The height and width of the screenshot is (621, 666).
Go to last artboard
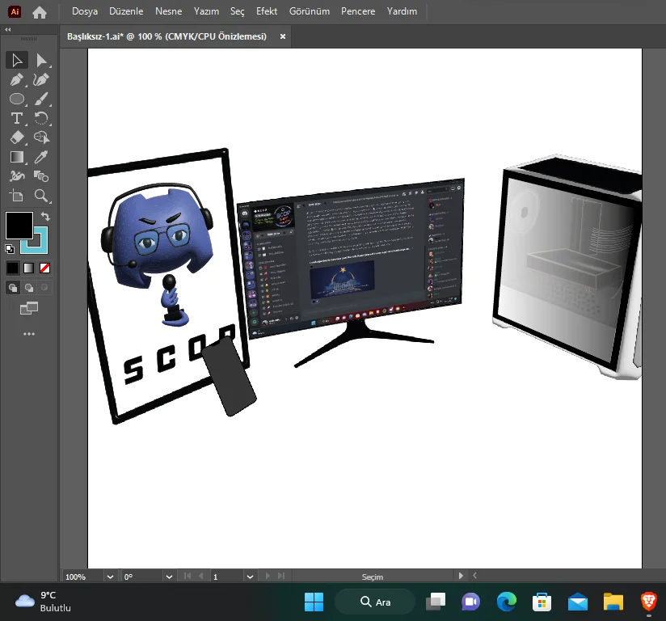pyautogui.click(x=281, y=576)
